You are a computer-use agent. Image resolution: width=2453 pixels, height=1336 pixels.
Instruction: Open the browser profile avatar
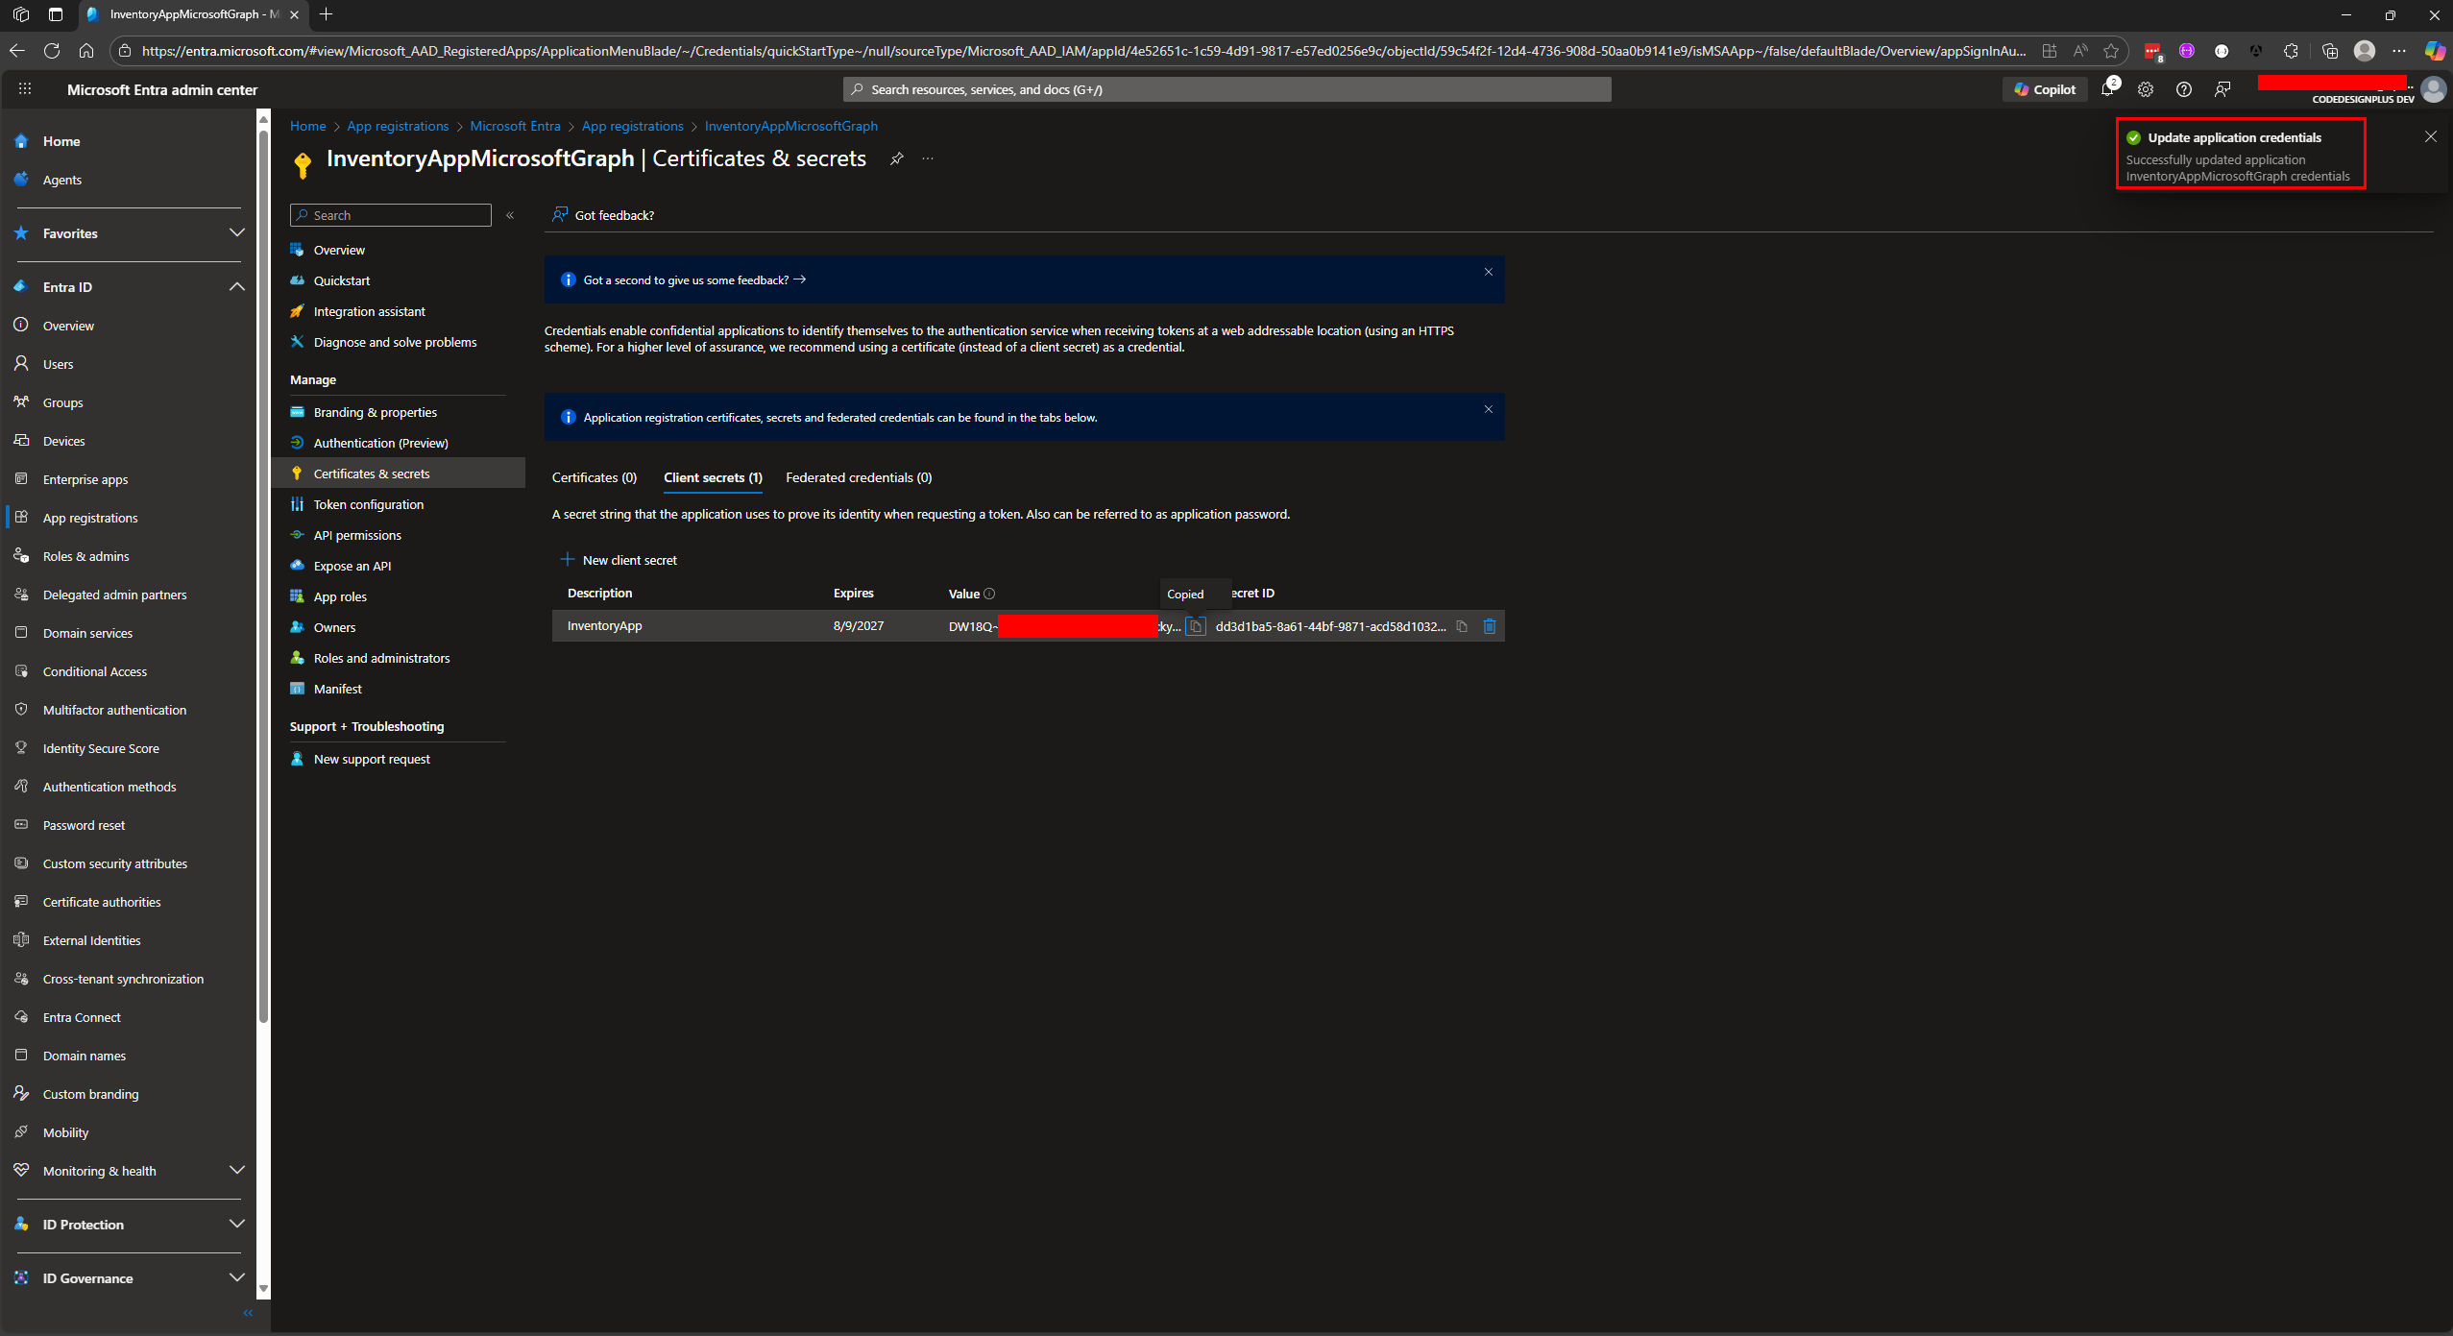tap(2365, 51)
